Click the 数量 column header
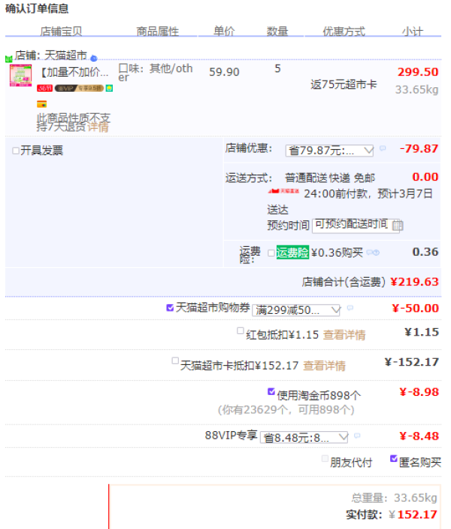Viewport: 451px width, 529px height. tap(277, 32)
